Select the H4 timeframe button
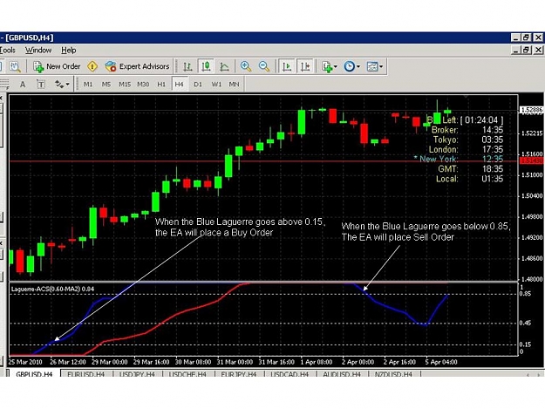 (x=180, y=84)
